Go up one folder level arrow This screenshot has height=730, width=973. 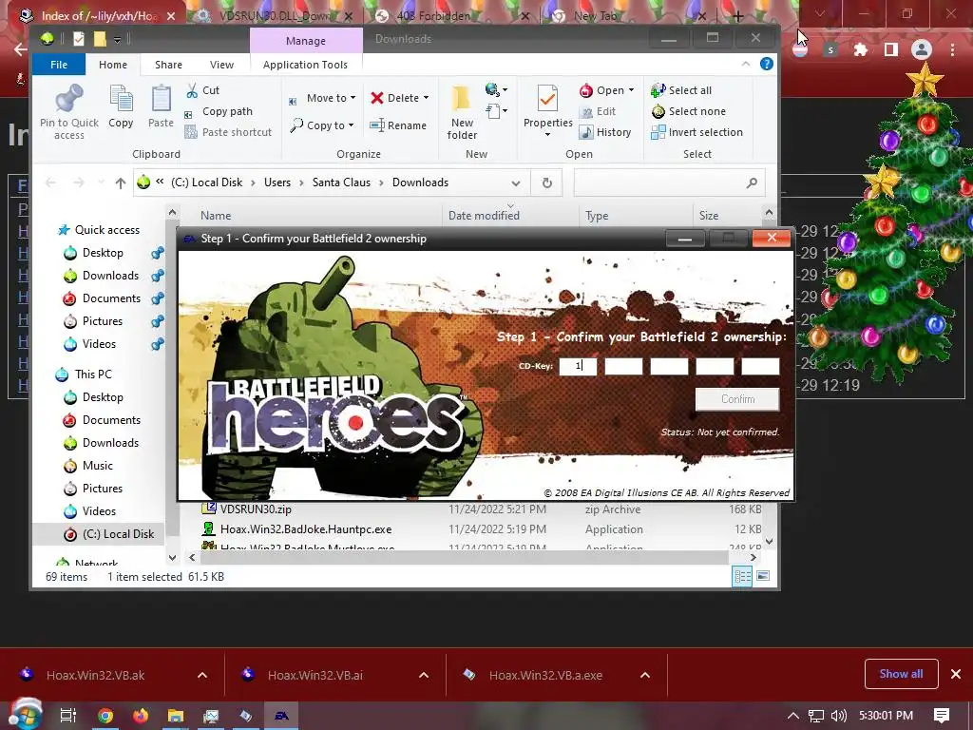(121, 182)
